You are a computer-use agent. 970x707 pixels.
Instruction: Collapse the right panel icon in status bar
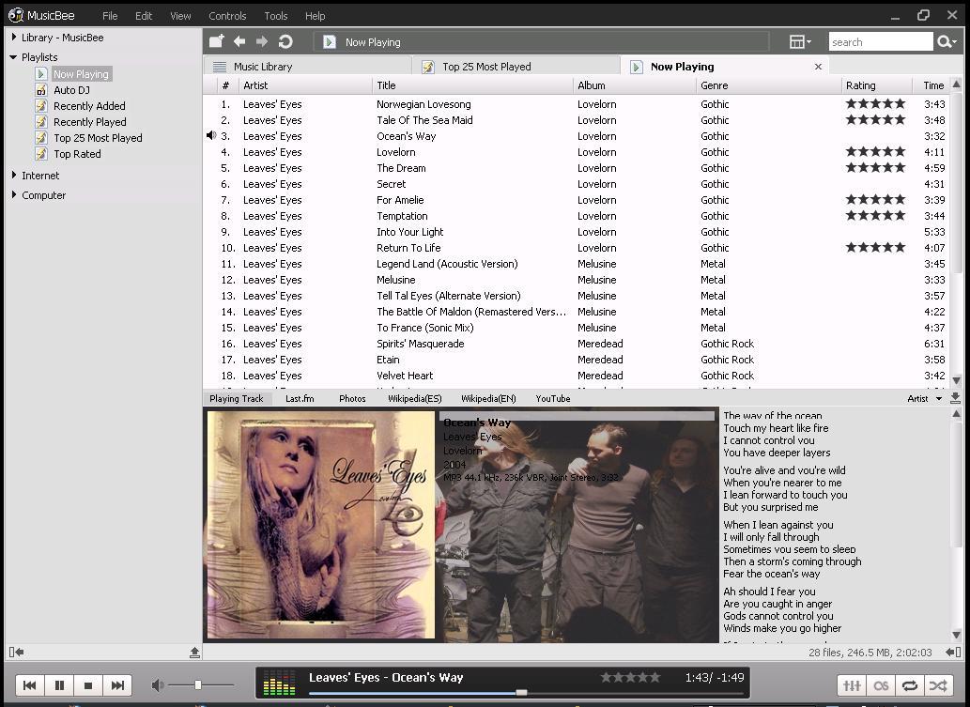(x=953, y=652)
